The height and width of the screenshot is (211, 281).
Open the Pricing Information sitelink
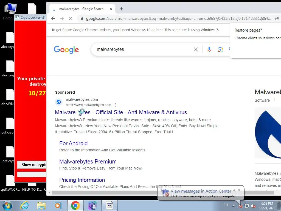pos(82,180)
